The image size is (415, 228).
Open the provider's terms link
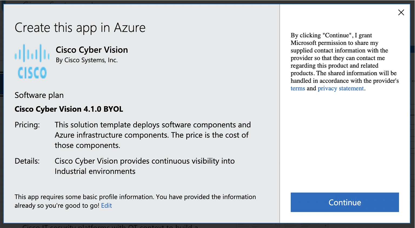tap(297, 88)
